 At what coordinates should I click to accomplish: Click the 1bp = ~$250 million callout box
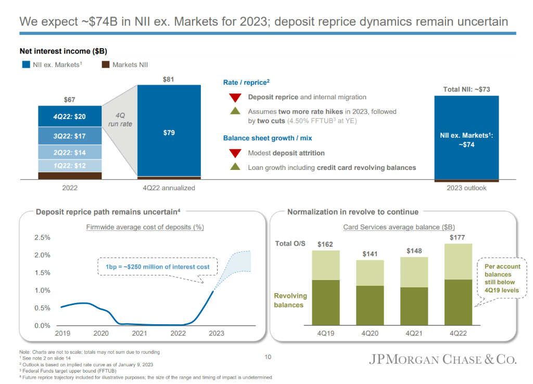click(154, 267)
